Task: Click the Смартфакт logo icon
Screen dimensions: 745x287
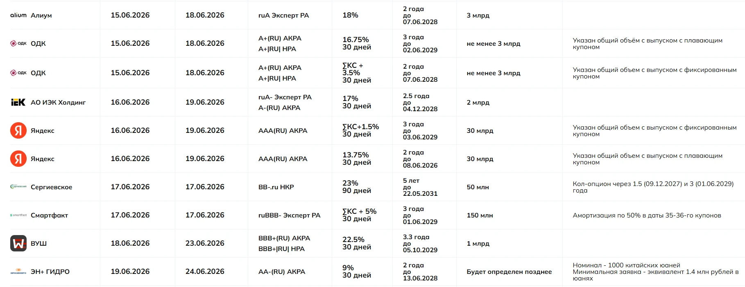Action: click(18, 215)
